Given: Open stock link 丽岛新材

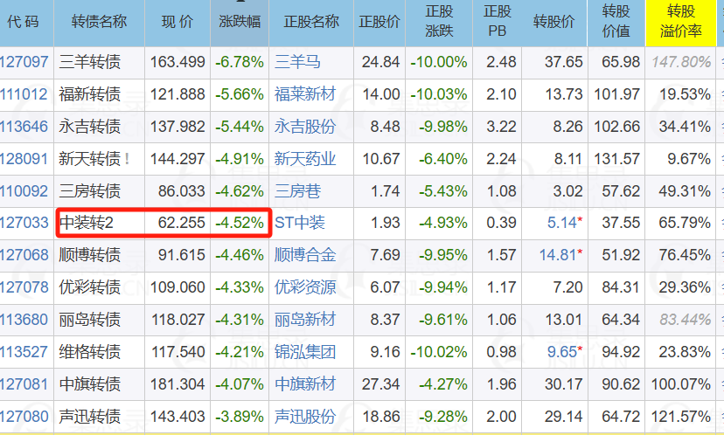Looking at the screenshot, I should click(305, 319).
